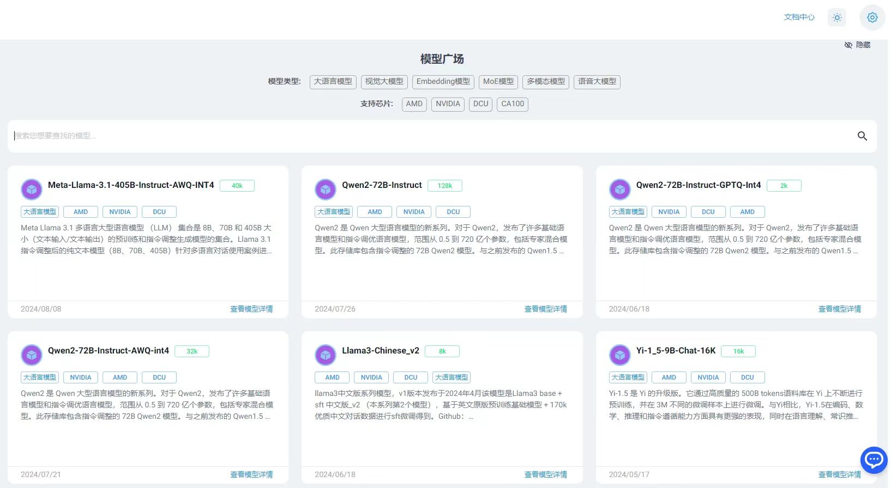Click the 2024/08/08 date text
Image resolution: width=891 pixels, height=488 pixels.
point(41,309)
